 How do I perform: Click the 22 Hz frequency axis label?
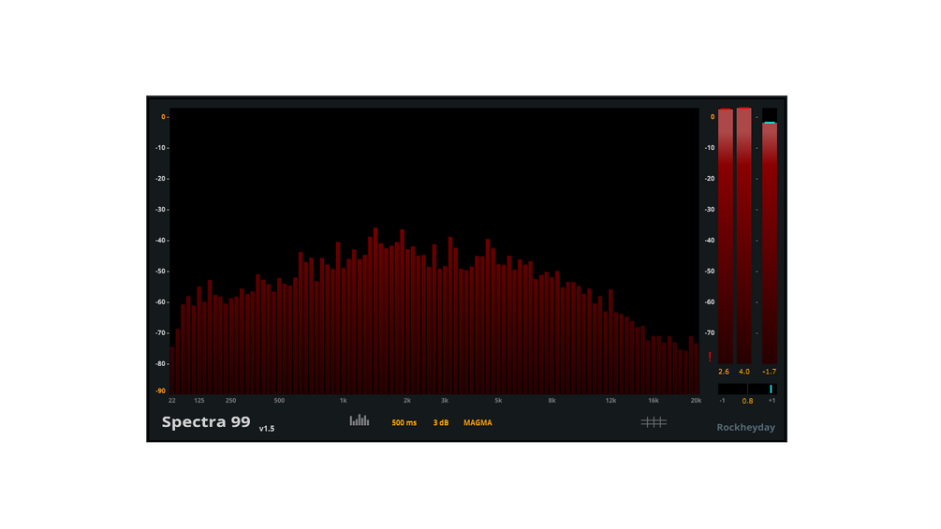tap(172, 401)
